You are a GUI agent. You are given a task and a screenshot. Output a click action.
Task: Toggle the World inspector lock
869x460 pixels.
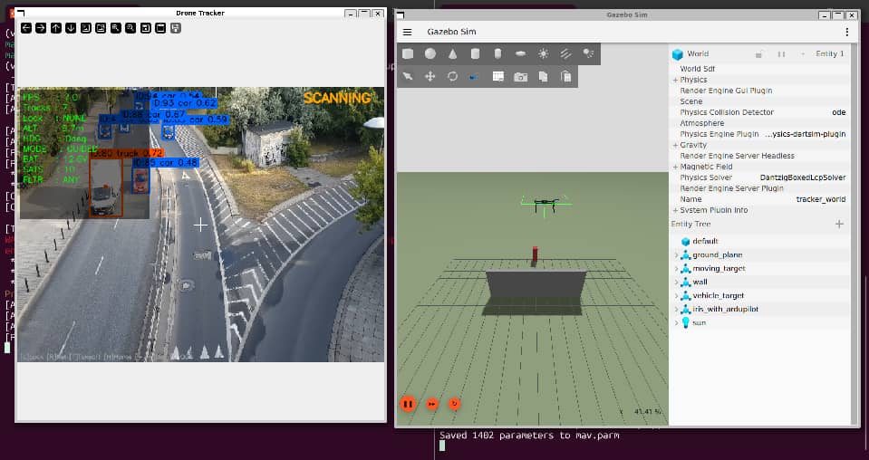(760, 54)
